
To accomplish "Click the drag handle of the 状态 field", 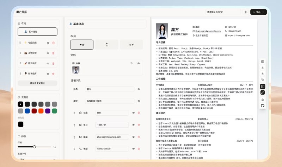I will point(74,113).
